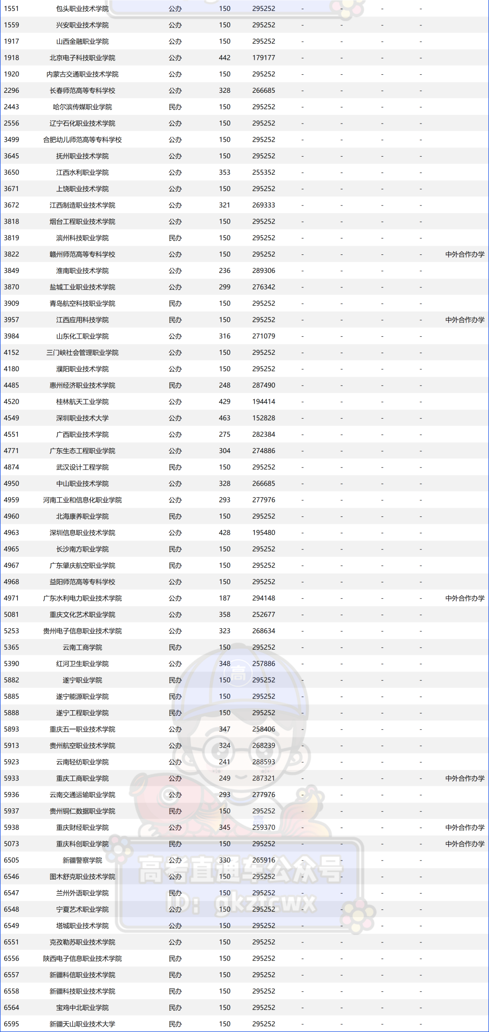Select rank value 152828
This screenshot has width=489, height=1032.
click(x=264, y=418)
